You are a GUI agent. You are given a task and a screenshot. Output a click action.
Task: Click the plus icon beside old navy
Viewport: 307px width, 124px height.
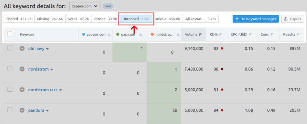[22, 49]
